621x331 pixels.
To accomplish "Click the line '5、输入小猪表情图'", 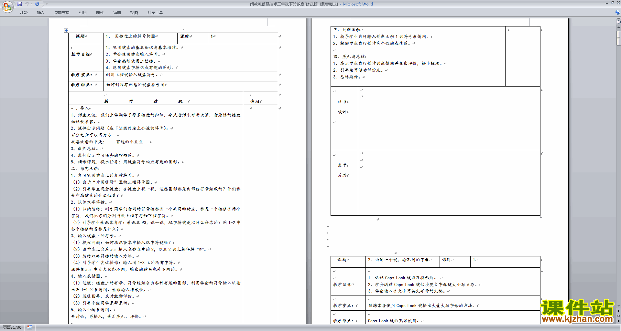I will [x=92, y=310].
